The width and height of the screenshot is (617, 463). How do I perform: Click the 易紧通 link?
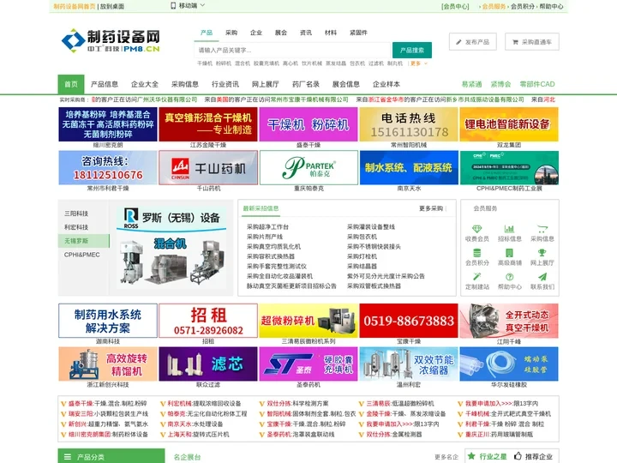(471, 84)
